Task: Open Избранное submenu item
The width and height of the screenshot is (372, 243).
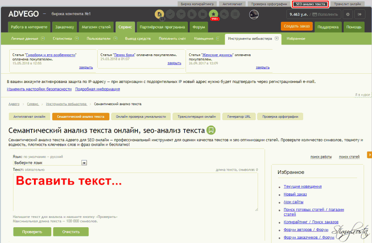Action: pos(296,38)
